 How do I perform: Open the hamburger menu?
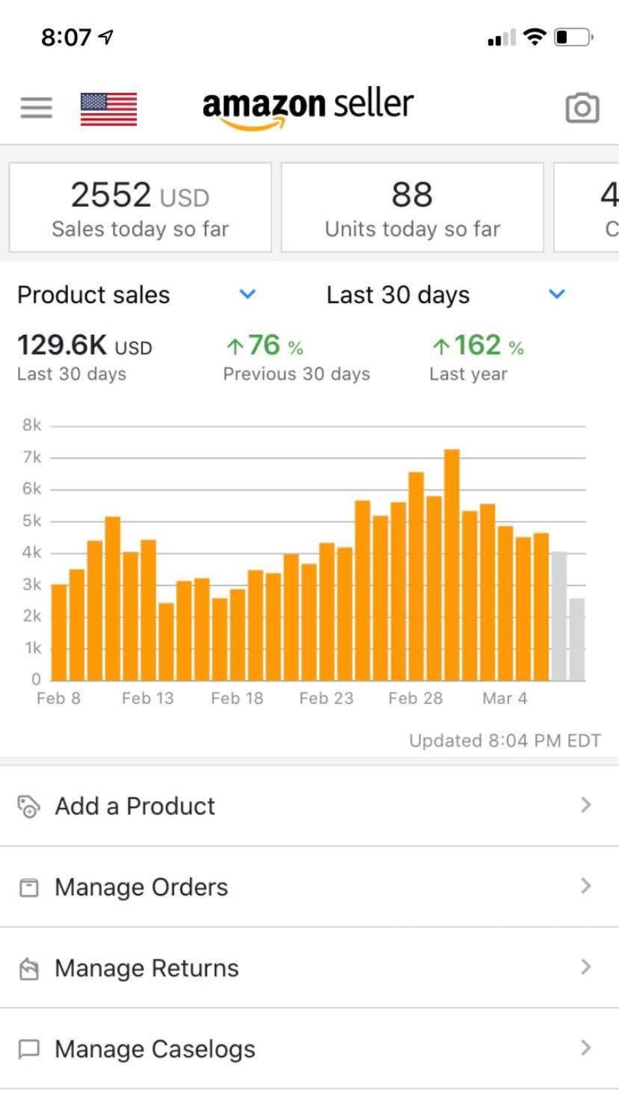[x=36, y=107]
